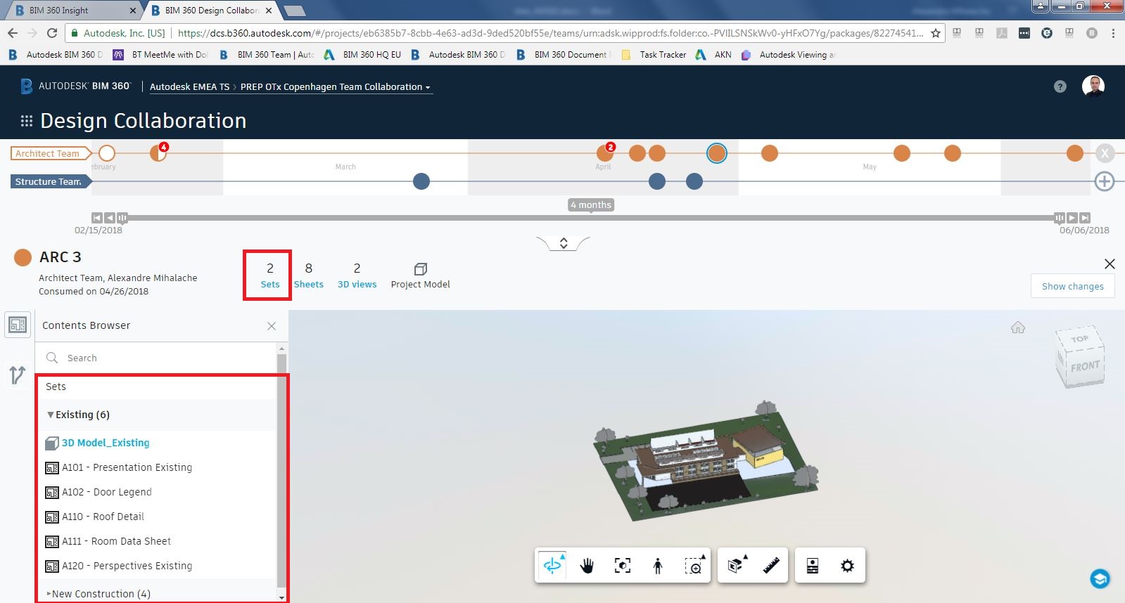This screenshot has width=1125, height=603.
Task: Switch to the 3D views tab
Action: (x=357, y=275)
